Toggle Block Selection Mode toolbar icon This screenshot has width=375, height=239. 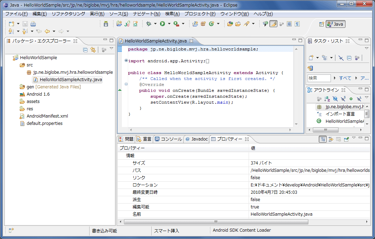pos(289,24)
